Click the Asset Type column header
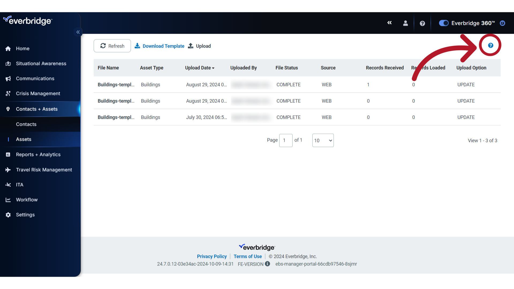 (x=152, y=68)
